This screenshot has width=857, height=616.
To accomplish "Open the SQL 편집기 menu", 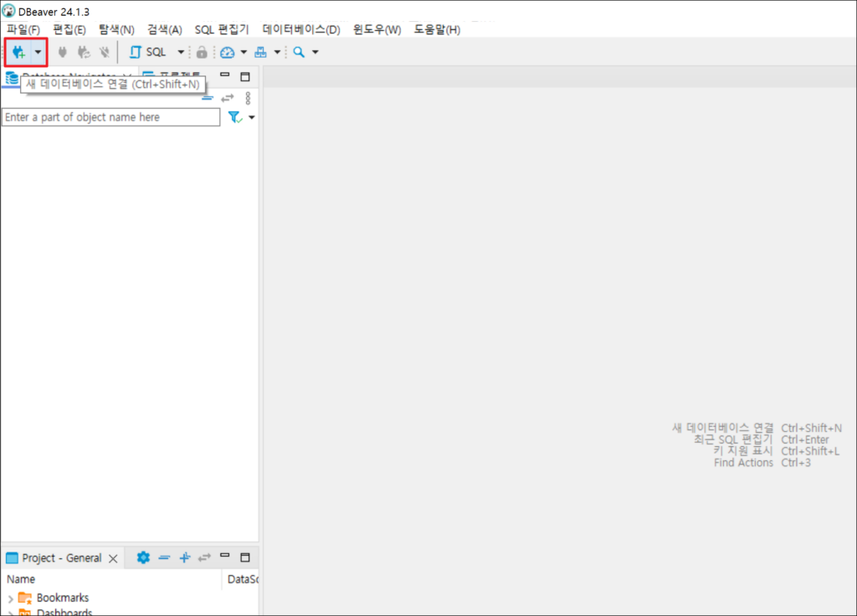I will click(x=222, y=29).
